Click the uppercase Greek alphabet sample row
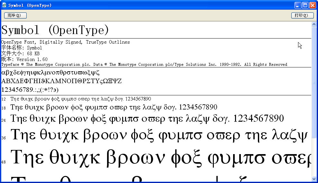This screenshot has height=183, width=318. click(x=61, y=81)
